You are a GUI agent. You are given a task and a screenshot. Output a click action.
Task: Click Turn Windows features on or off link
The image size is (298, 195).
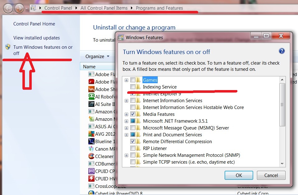point(43,50)
